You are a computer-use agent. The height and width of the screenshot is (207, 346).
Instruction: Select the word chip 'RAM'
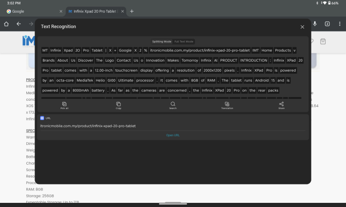(211, 80)
